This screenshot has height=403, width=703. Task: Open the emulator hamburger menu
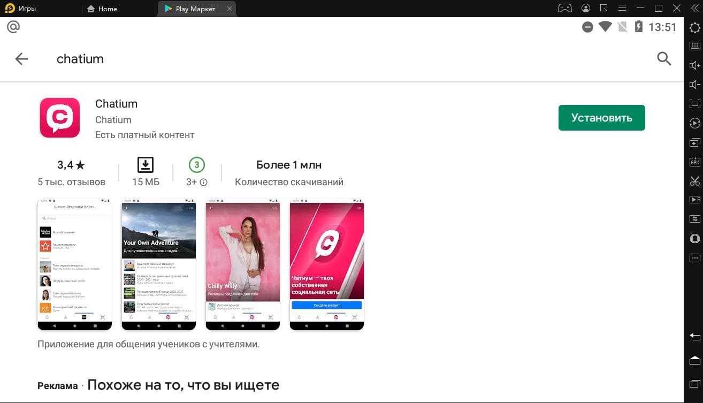coord(622,8)
